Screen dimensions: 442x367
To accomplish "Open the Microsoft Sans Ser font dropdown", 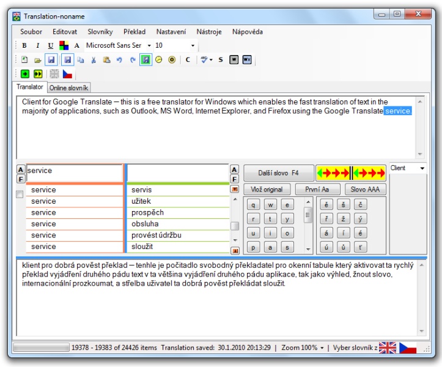I will click(149, 45).
